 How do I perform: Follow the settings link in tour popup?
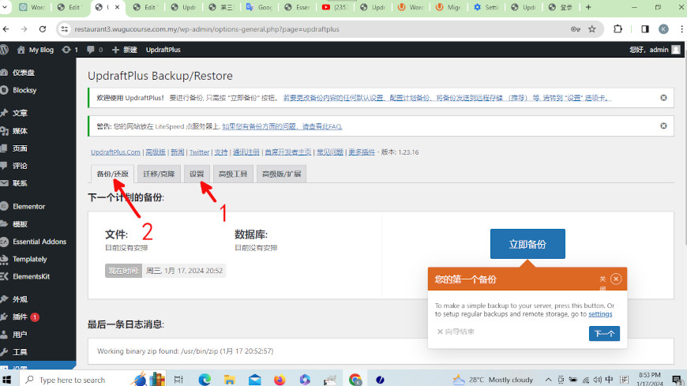600,314
